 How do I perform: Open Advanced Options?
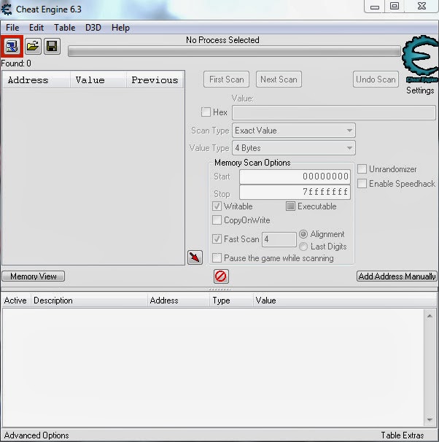coord(36,435)
